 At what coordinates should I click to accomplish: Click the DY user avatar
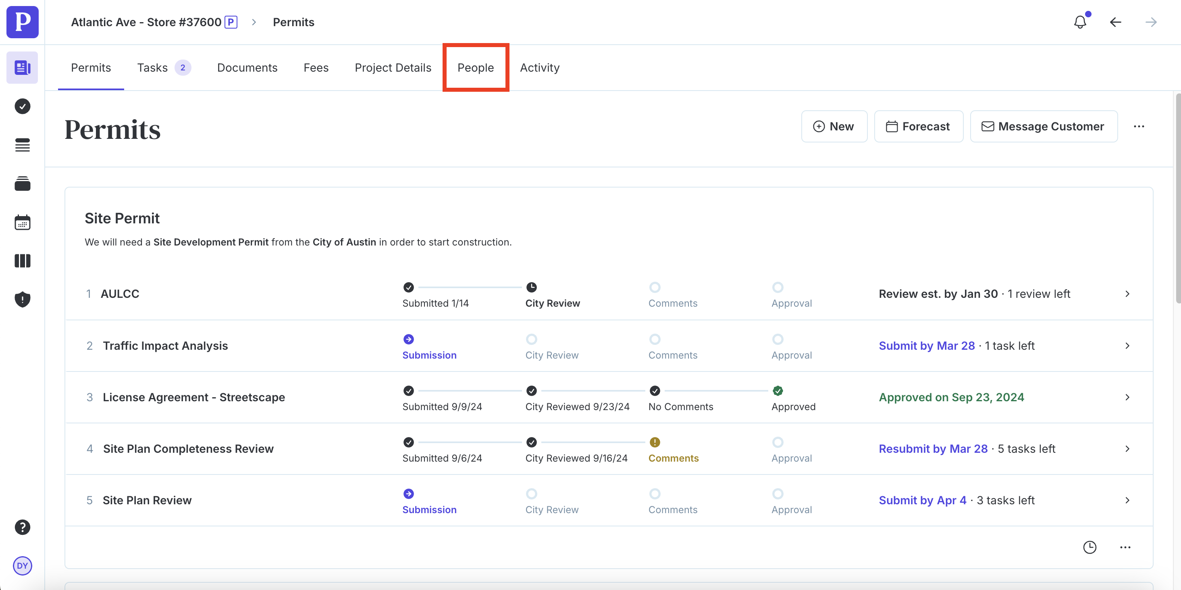point(22,565)
